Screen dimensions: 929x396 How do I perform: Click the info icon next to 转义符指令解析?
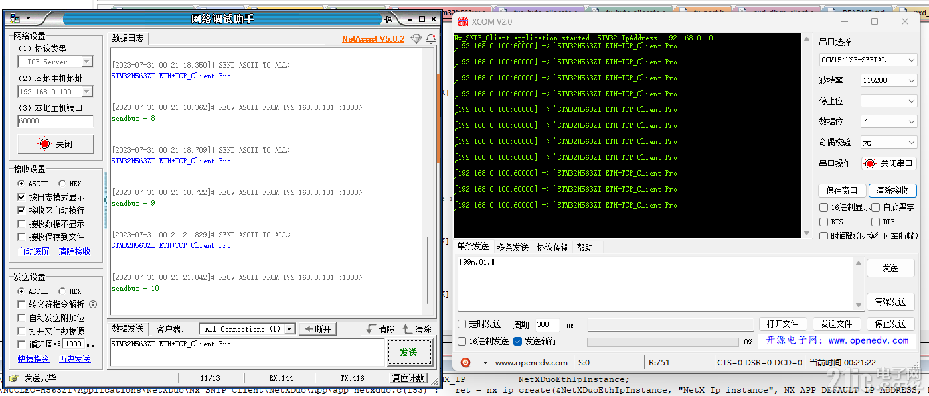93,304
